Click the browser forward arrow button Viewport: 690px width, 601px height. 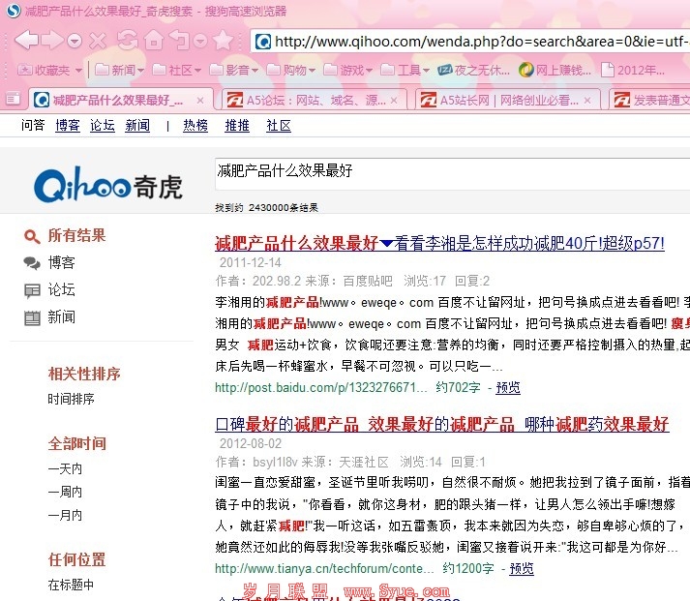[53, 40]
